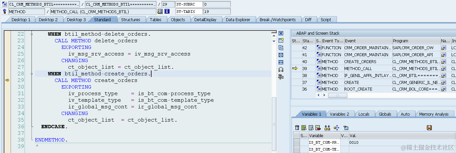456x153 pixels.
Task: Click the replace tool icon beside the editor
Action: click(281, 48)
